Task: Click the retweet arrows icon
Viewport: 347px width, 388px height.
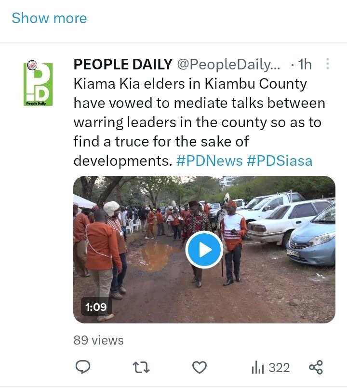Action: point(141,367)
